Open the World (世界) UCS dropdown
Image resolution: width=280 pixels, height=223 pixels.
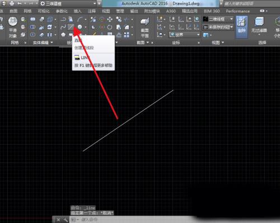184,35
